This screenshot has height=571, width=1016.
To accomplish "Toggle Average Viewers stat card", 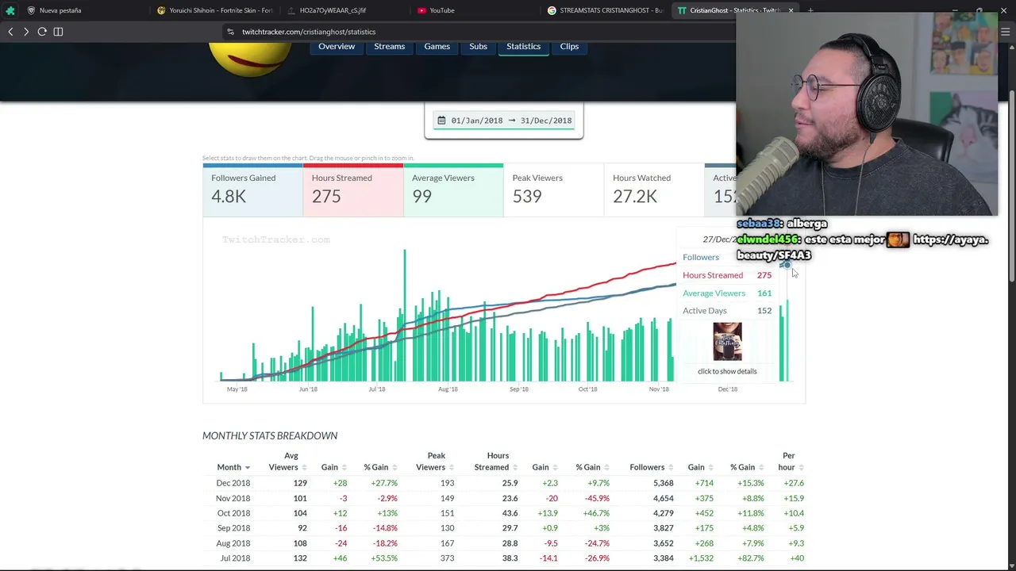I will coord(453,190).
